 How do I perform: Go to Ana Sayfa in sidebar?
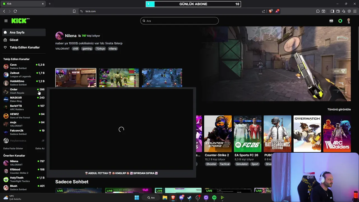pyautogui.click(x=24, y=32)
